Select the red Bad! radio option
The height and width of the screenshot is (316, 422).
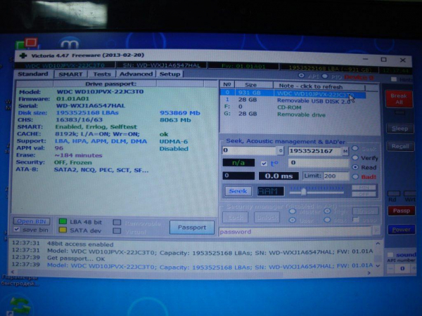[355, 176]
